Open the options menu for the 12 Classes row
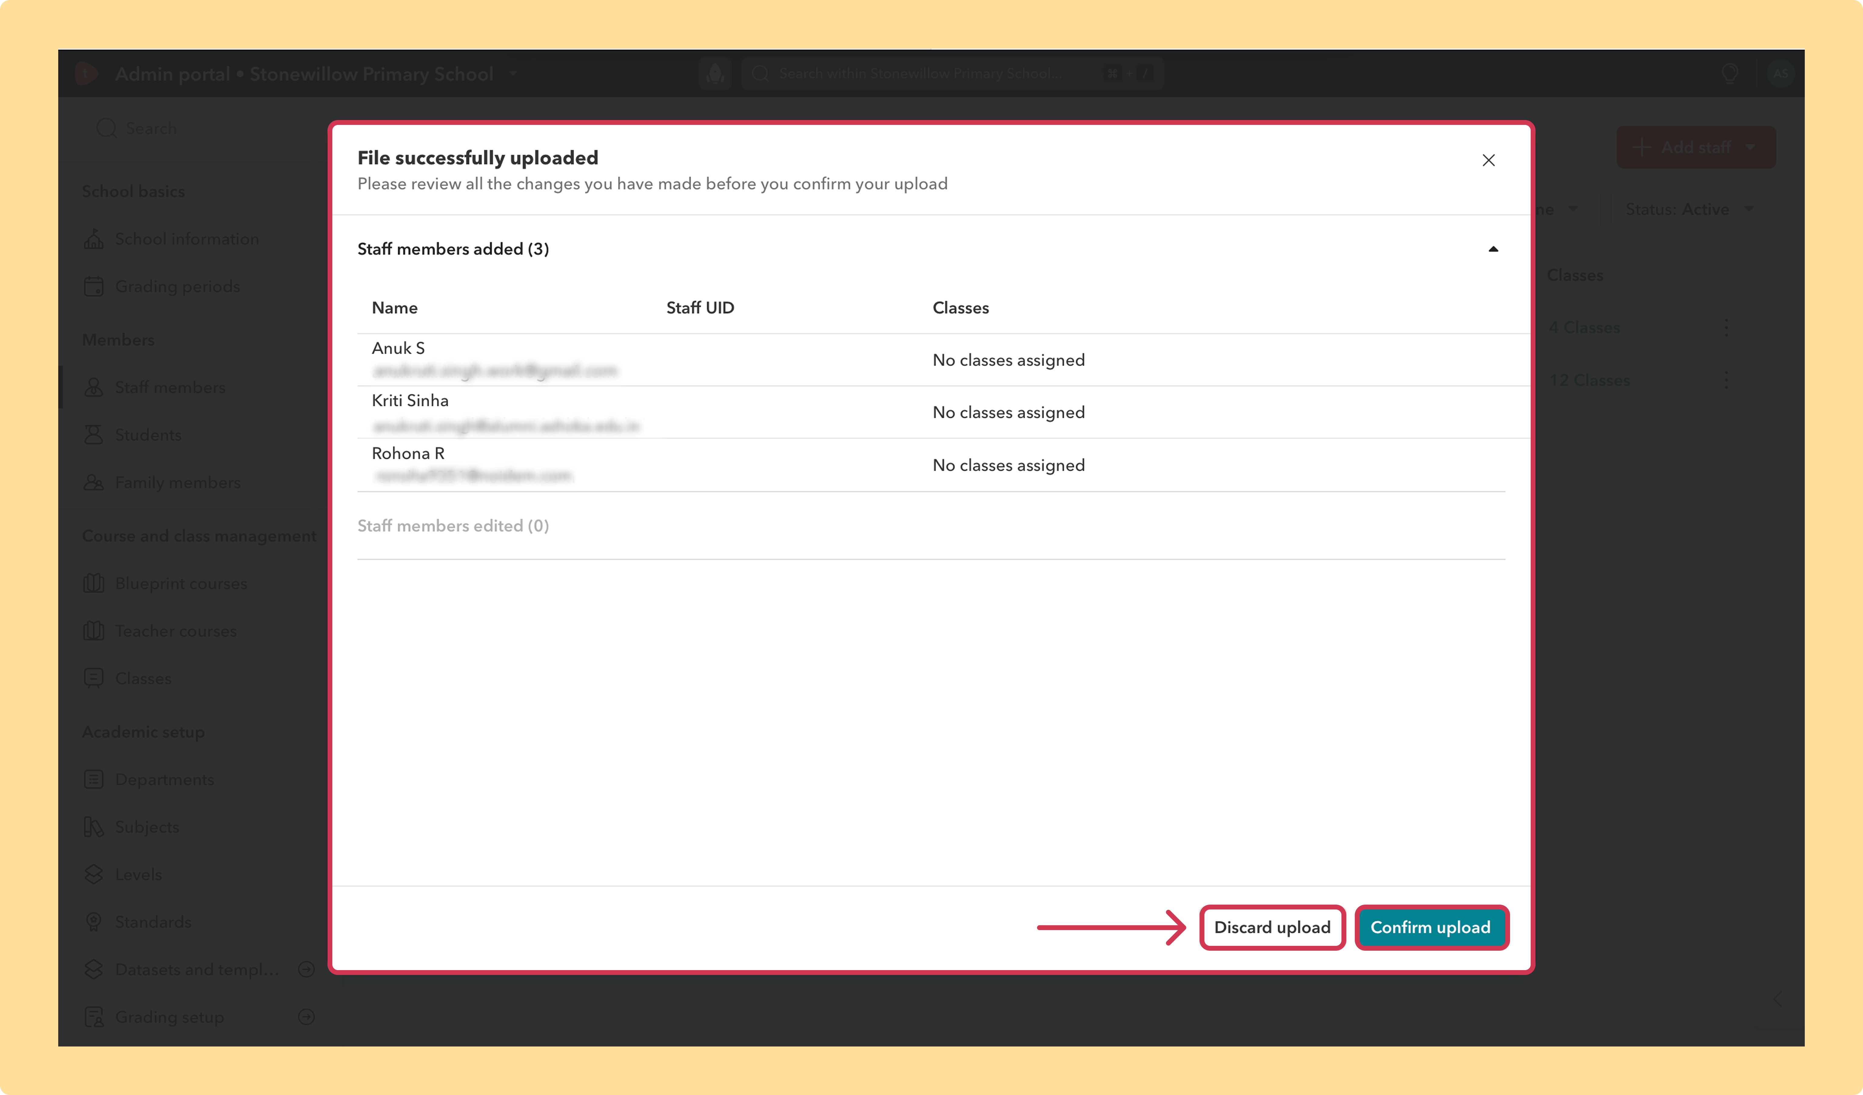The image size is (1863, 1095). pos(1726,380)
